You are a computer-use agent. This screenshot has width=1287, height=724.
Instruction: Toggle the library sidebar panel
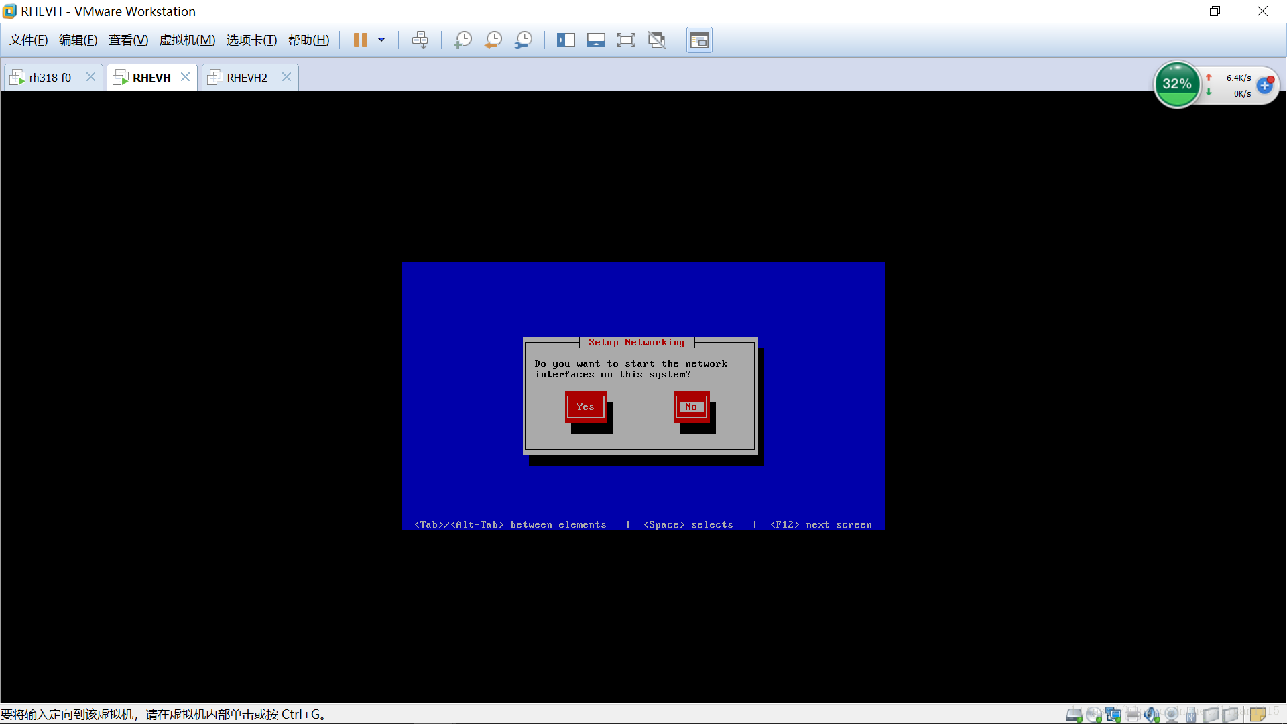tap(566, 40)
